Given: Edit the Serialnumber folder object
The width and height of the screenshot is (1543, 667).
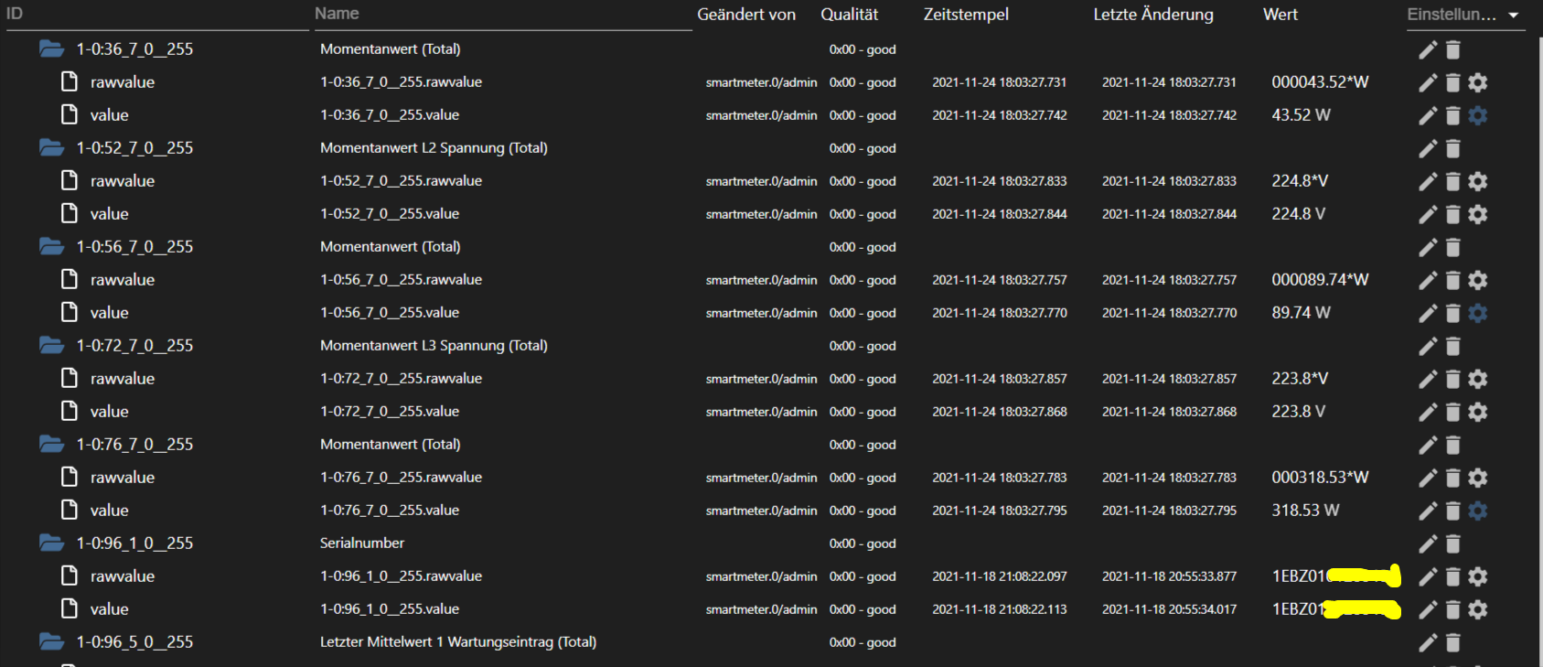Looking at the screenshot, I should (1428, 543).
